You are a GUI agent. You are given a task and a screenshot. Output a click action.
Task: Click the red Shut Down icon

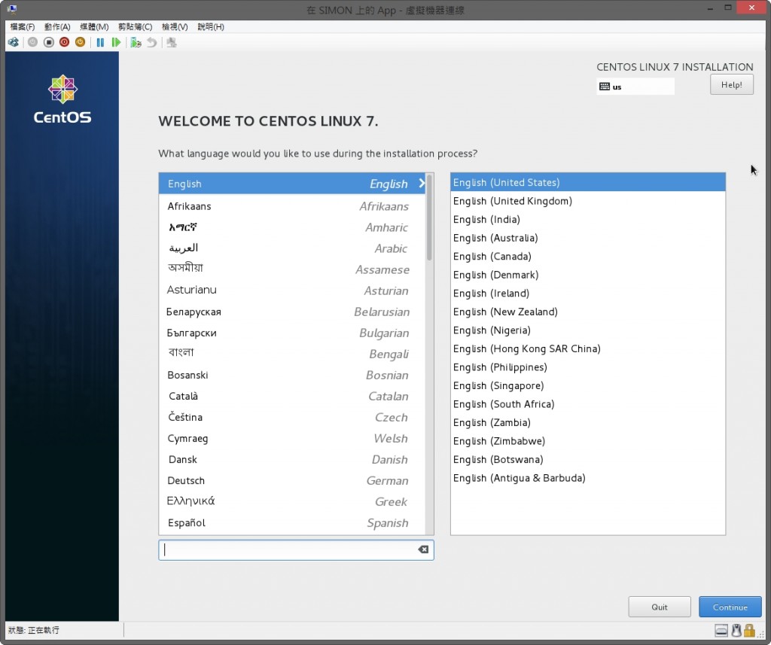click(64, 42)
